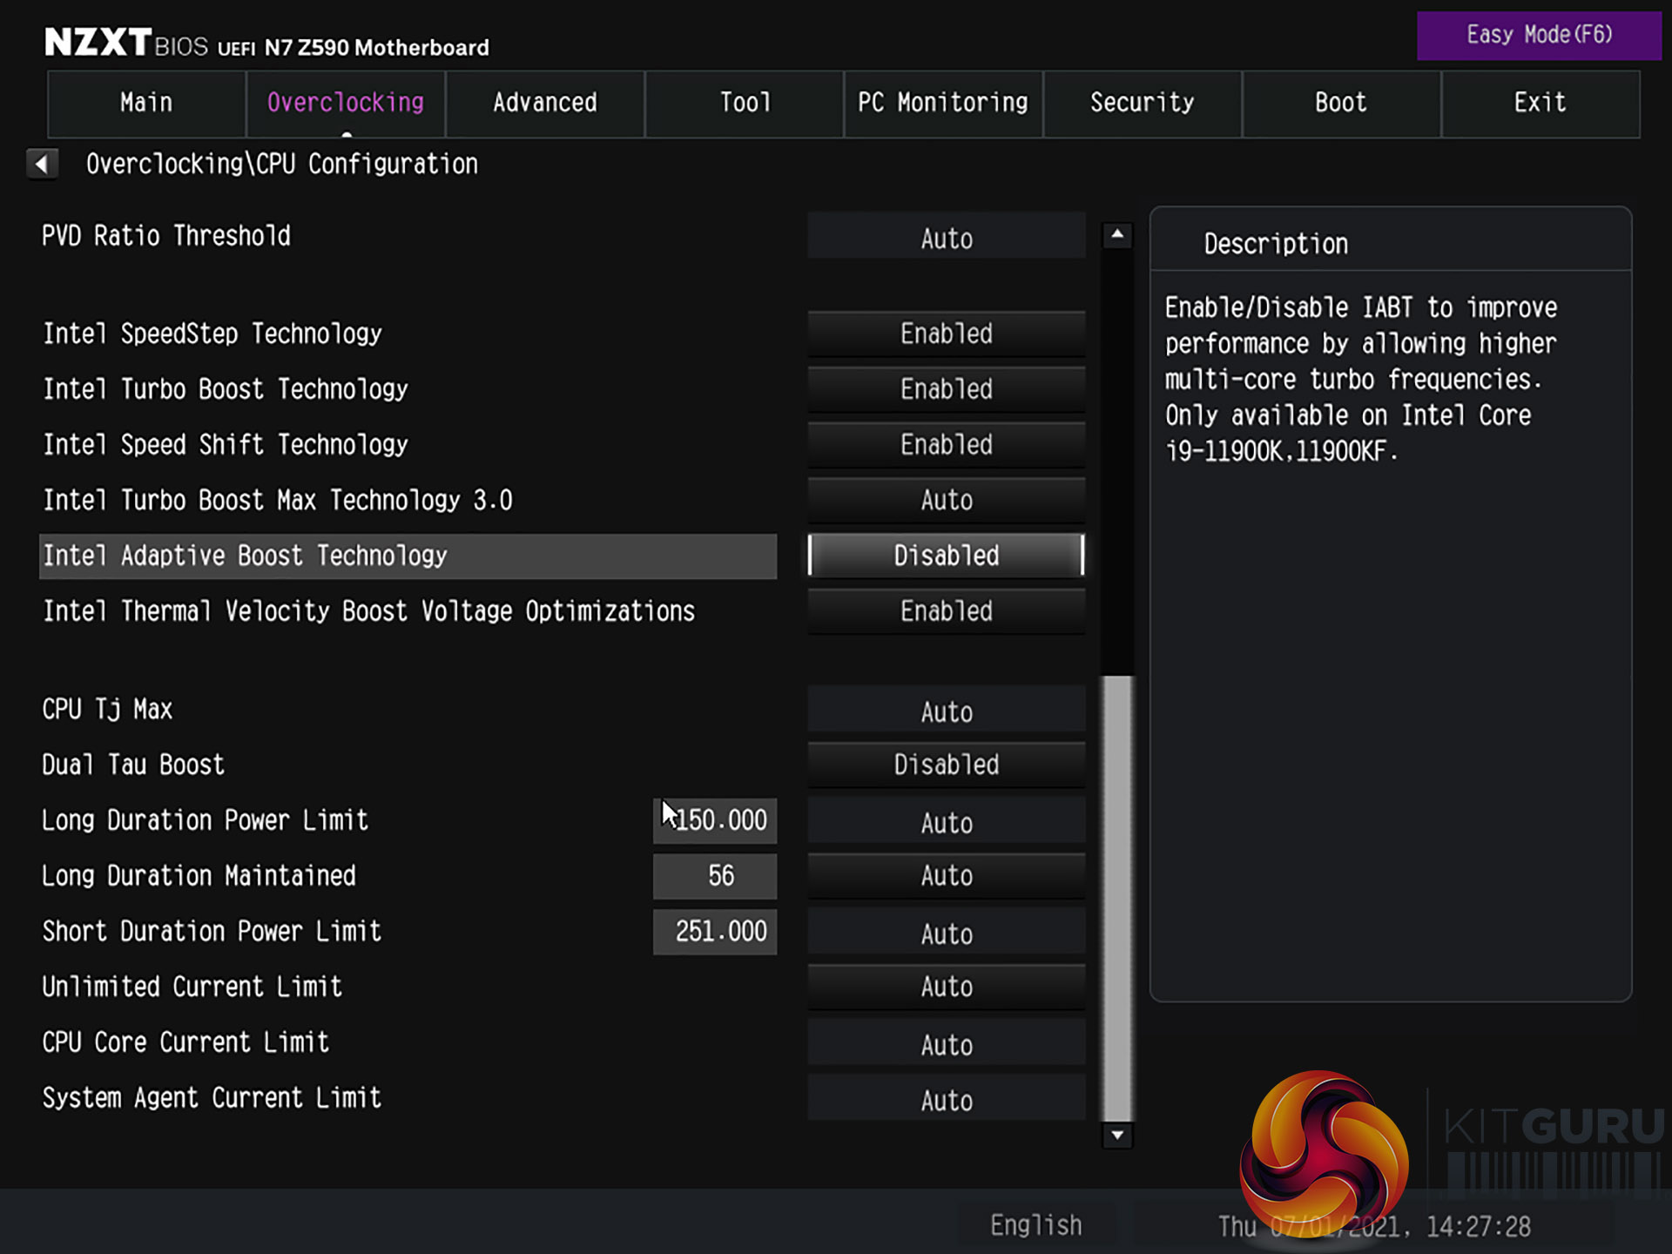Switch to Easy Mode (F6)

(x=1538, y=36)
